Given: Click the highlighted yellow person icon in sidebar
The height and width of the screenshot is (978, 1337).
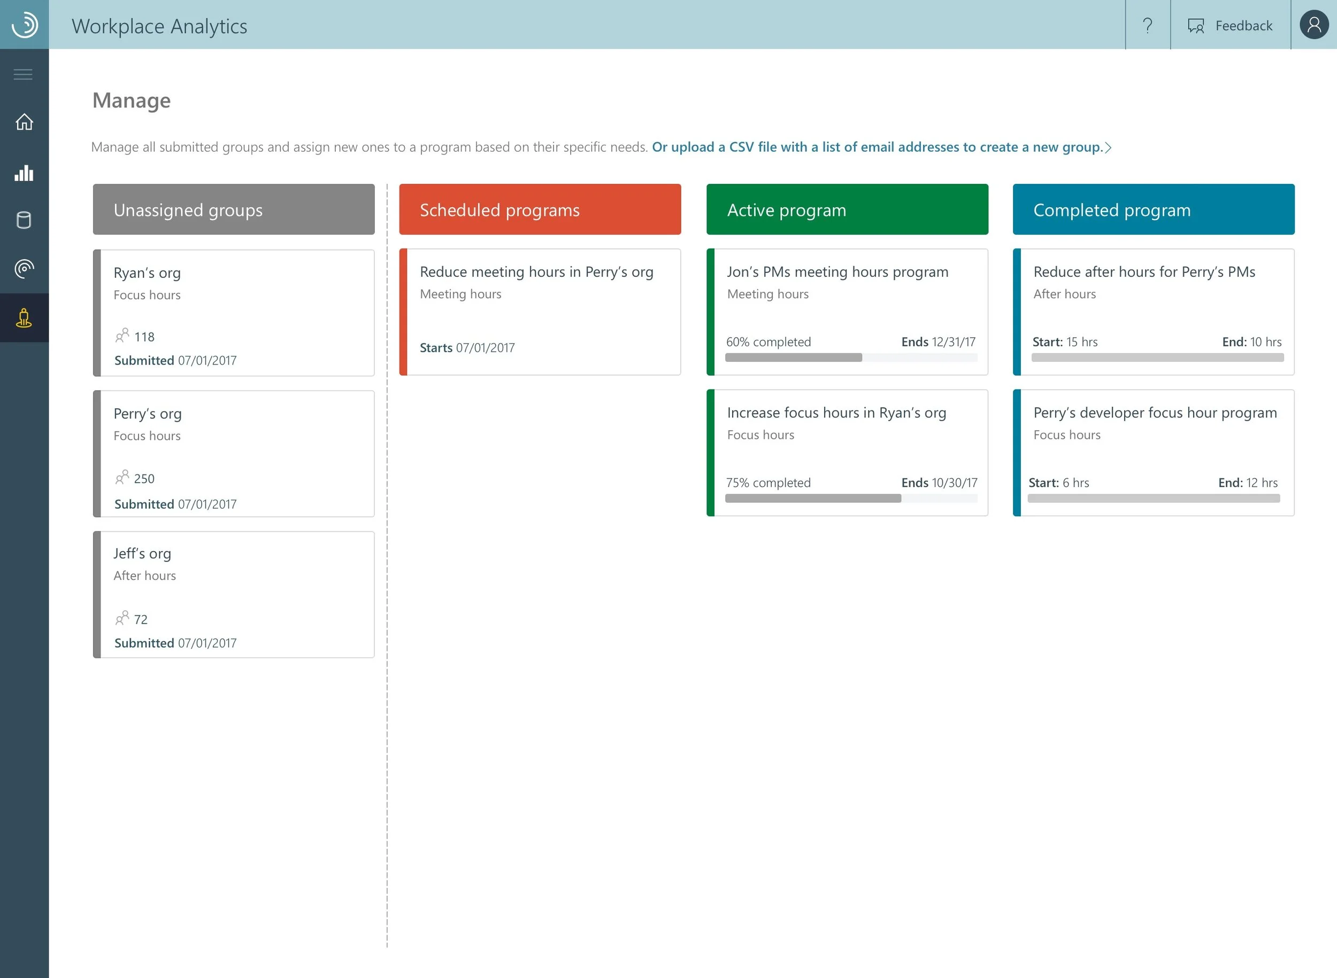Looking at the screenshot, I should click(24, 318).
